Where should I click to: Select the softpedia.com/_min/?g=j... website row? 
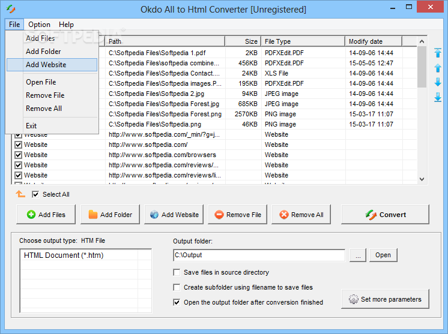click(165, 135)
